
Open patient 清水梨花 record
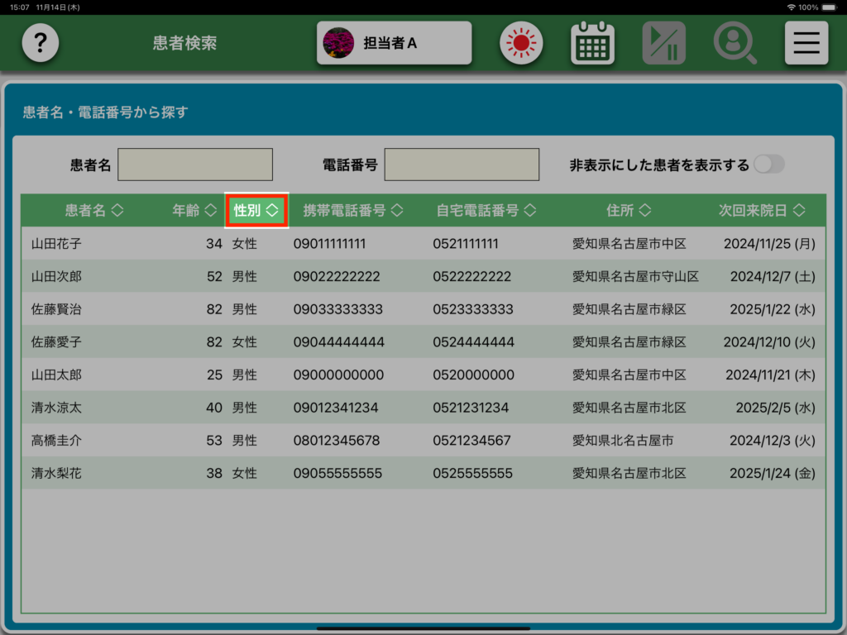[423, 474]
